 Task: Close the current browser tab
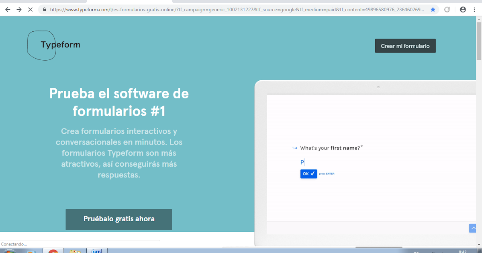point(30,10)
